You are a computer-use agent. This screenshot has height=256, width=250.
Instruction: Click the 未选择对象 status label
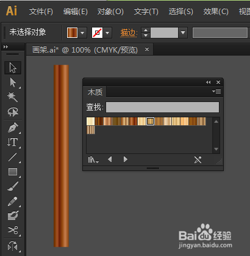point(27,32)
